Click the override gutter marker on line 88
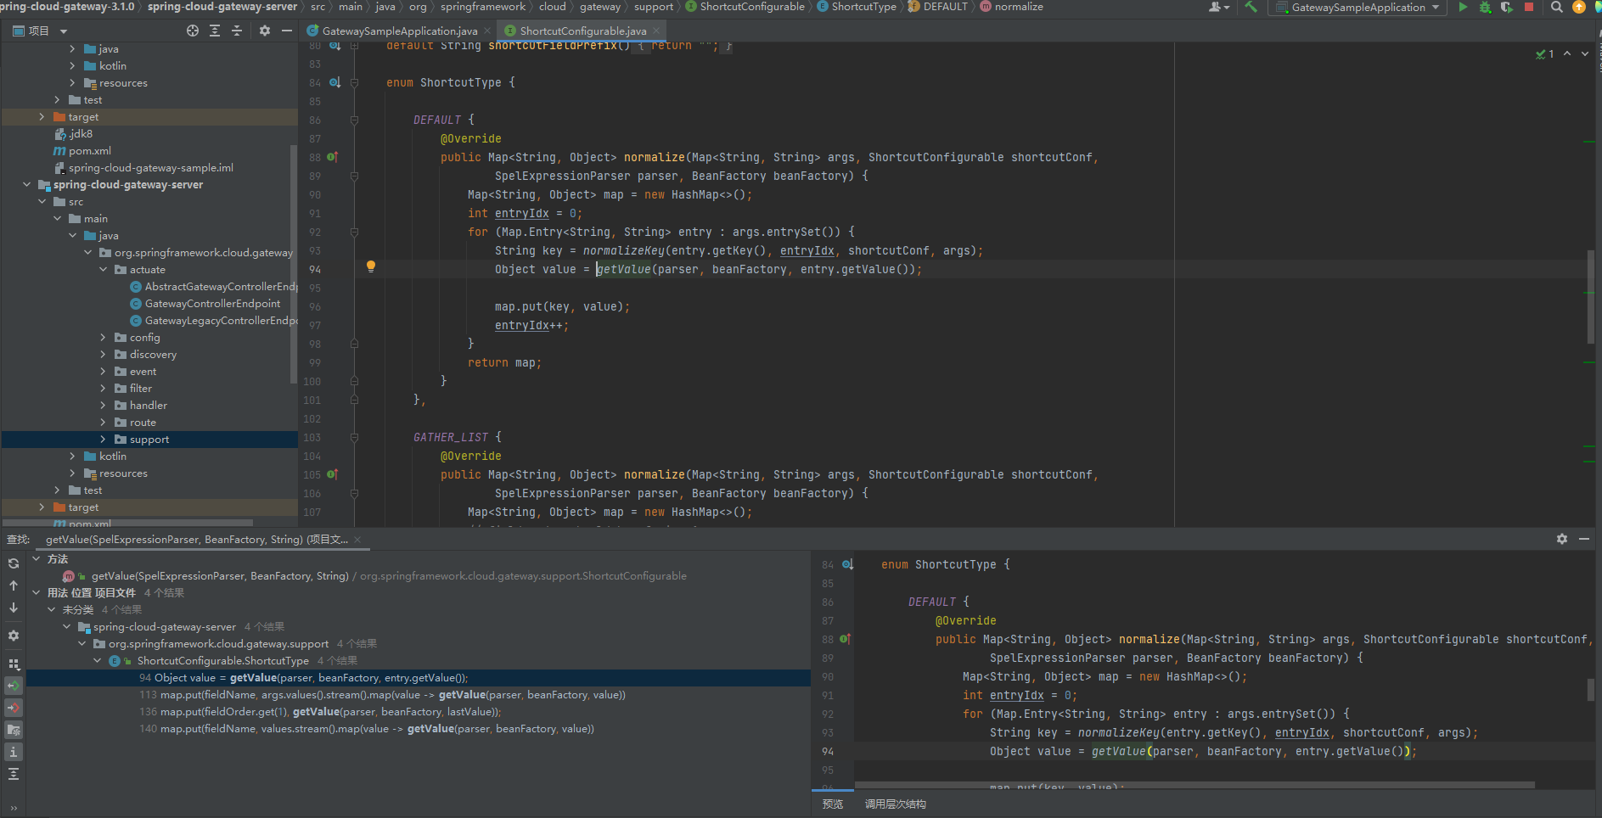The width and height of the screenshot is (1602, 818). (x=332, y=157)
